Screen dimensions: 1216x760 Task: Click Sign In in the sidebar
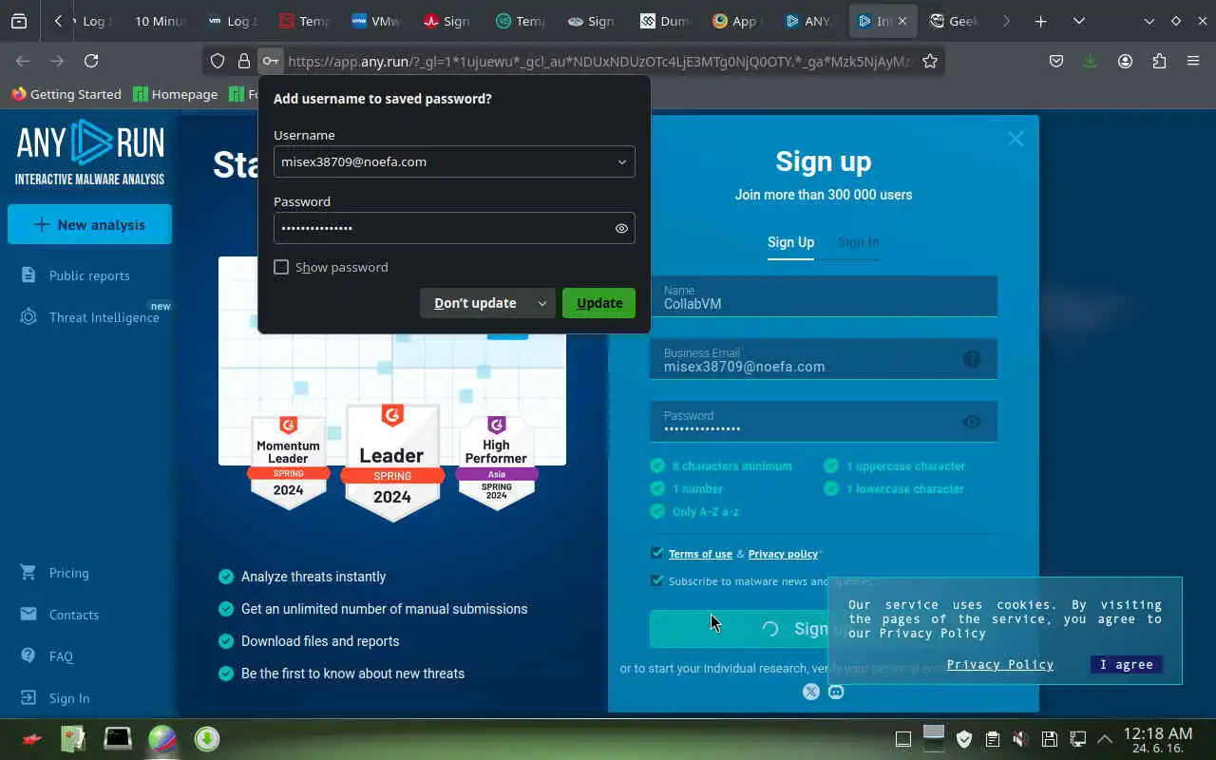pos(69,698)
